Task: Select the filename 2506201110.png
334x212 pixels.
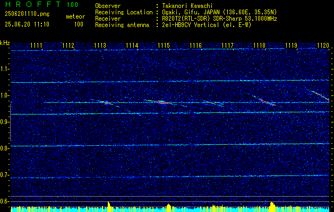Action: [27, 14]
